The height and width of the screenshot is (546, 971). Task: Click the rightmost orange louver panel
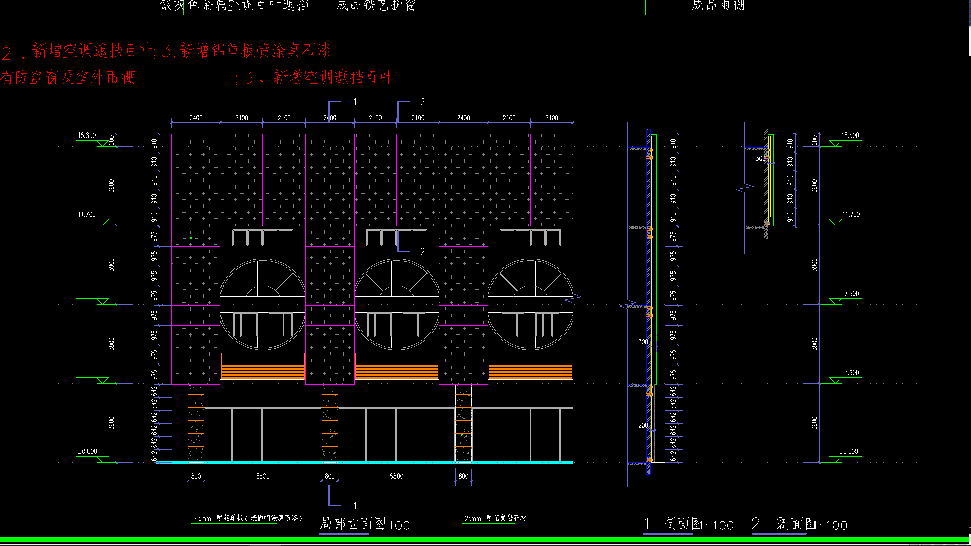(x=530, y=366)
